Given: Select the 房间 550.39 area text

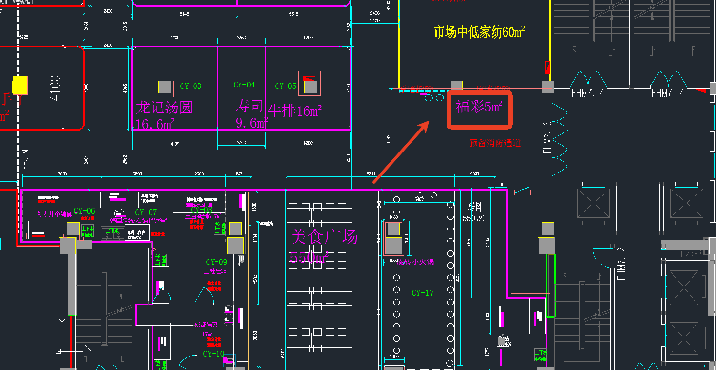Looking at the screenshot, I should [x=473, y=213].
